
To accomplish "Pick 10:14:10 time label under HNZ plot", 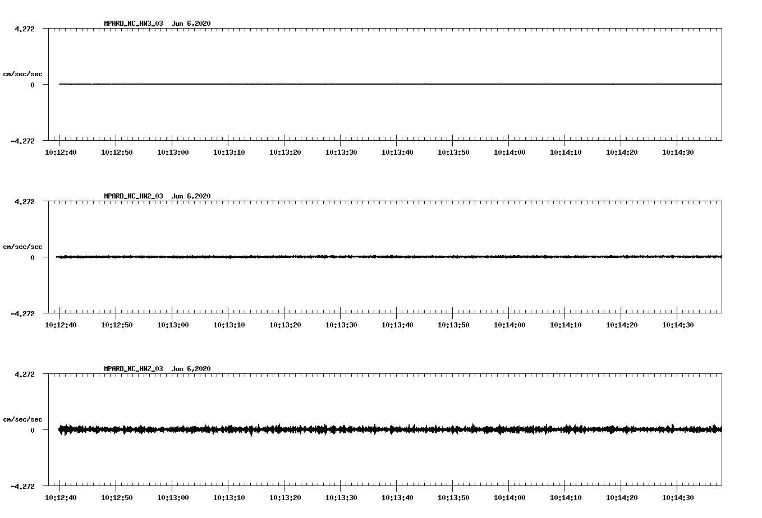I will pos(566,498).
